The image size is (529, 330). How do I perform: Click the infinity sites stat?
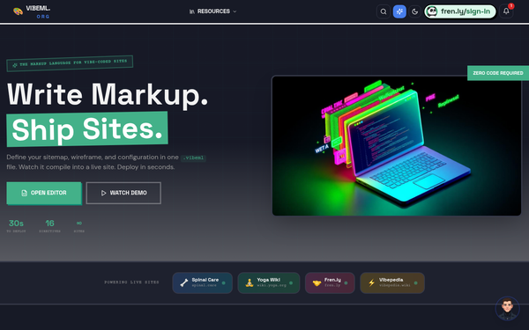tap(79, 226)
